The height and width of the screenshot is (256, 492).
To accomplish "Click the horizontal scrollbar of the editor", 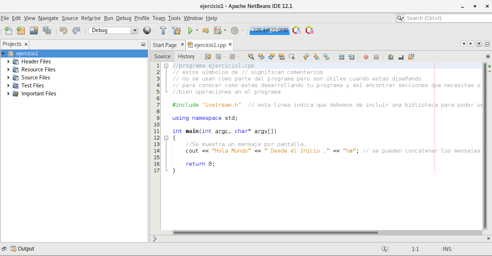I will pyautogui.click(x=275, y=233).
